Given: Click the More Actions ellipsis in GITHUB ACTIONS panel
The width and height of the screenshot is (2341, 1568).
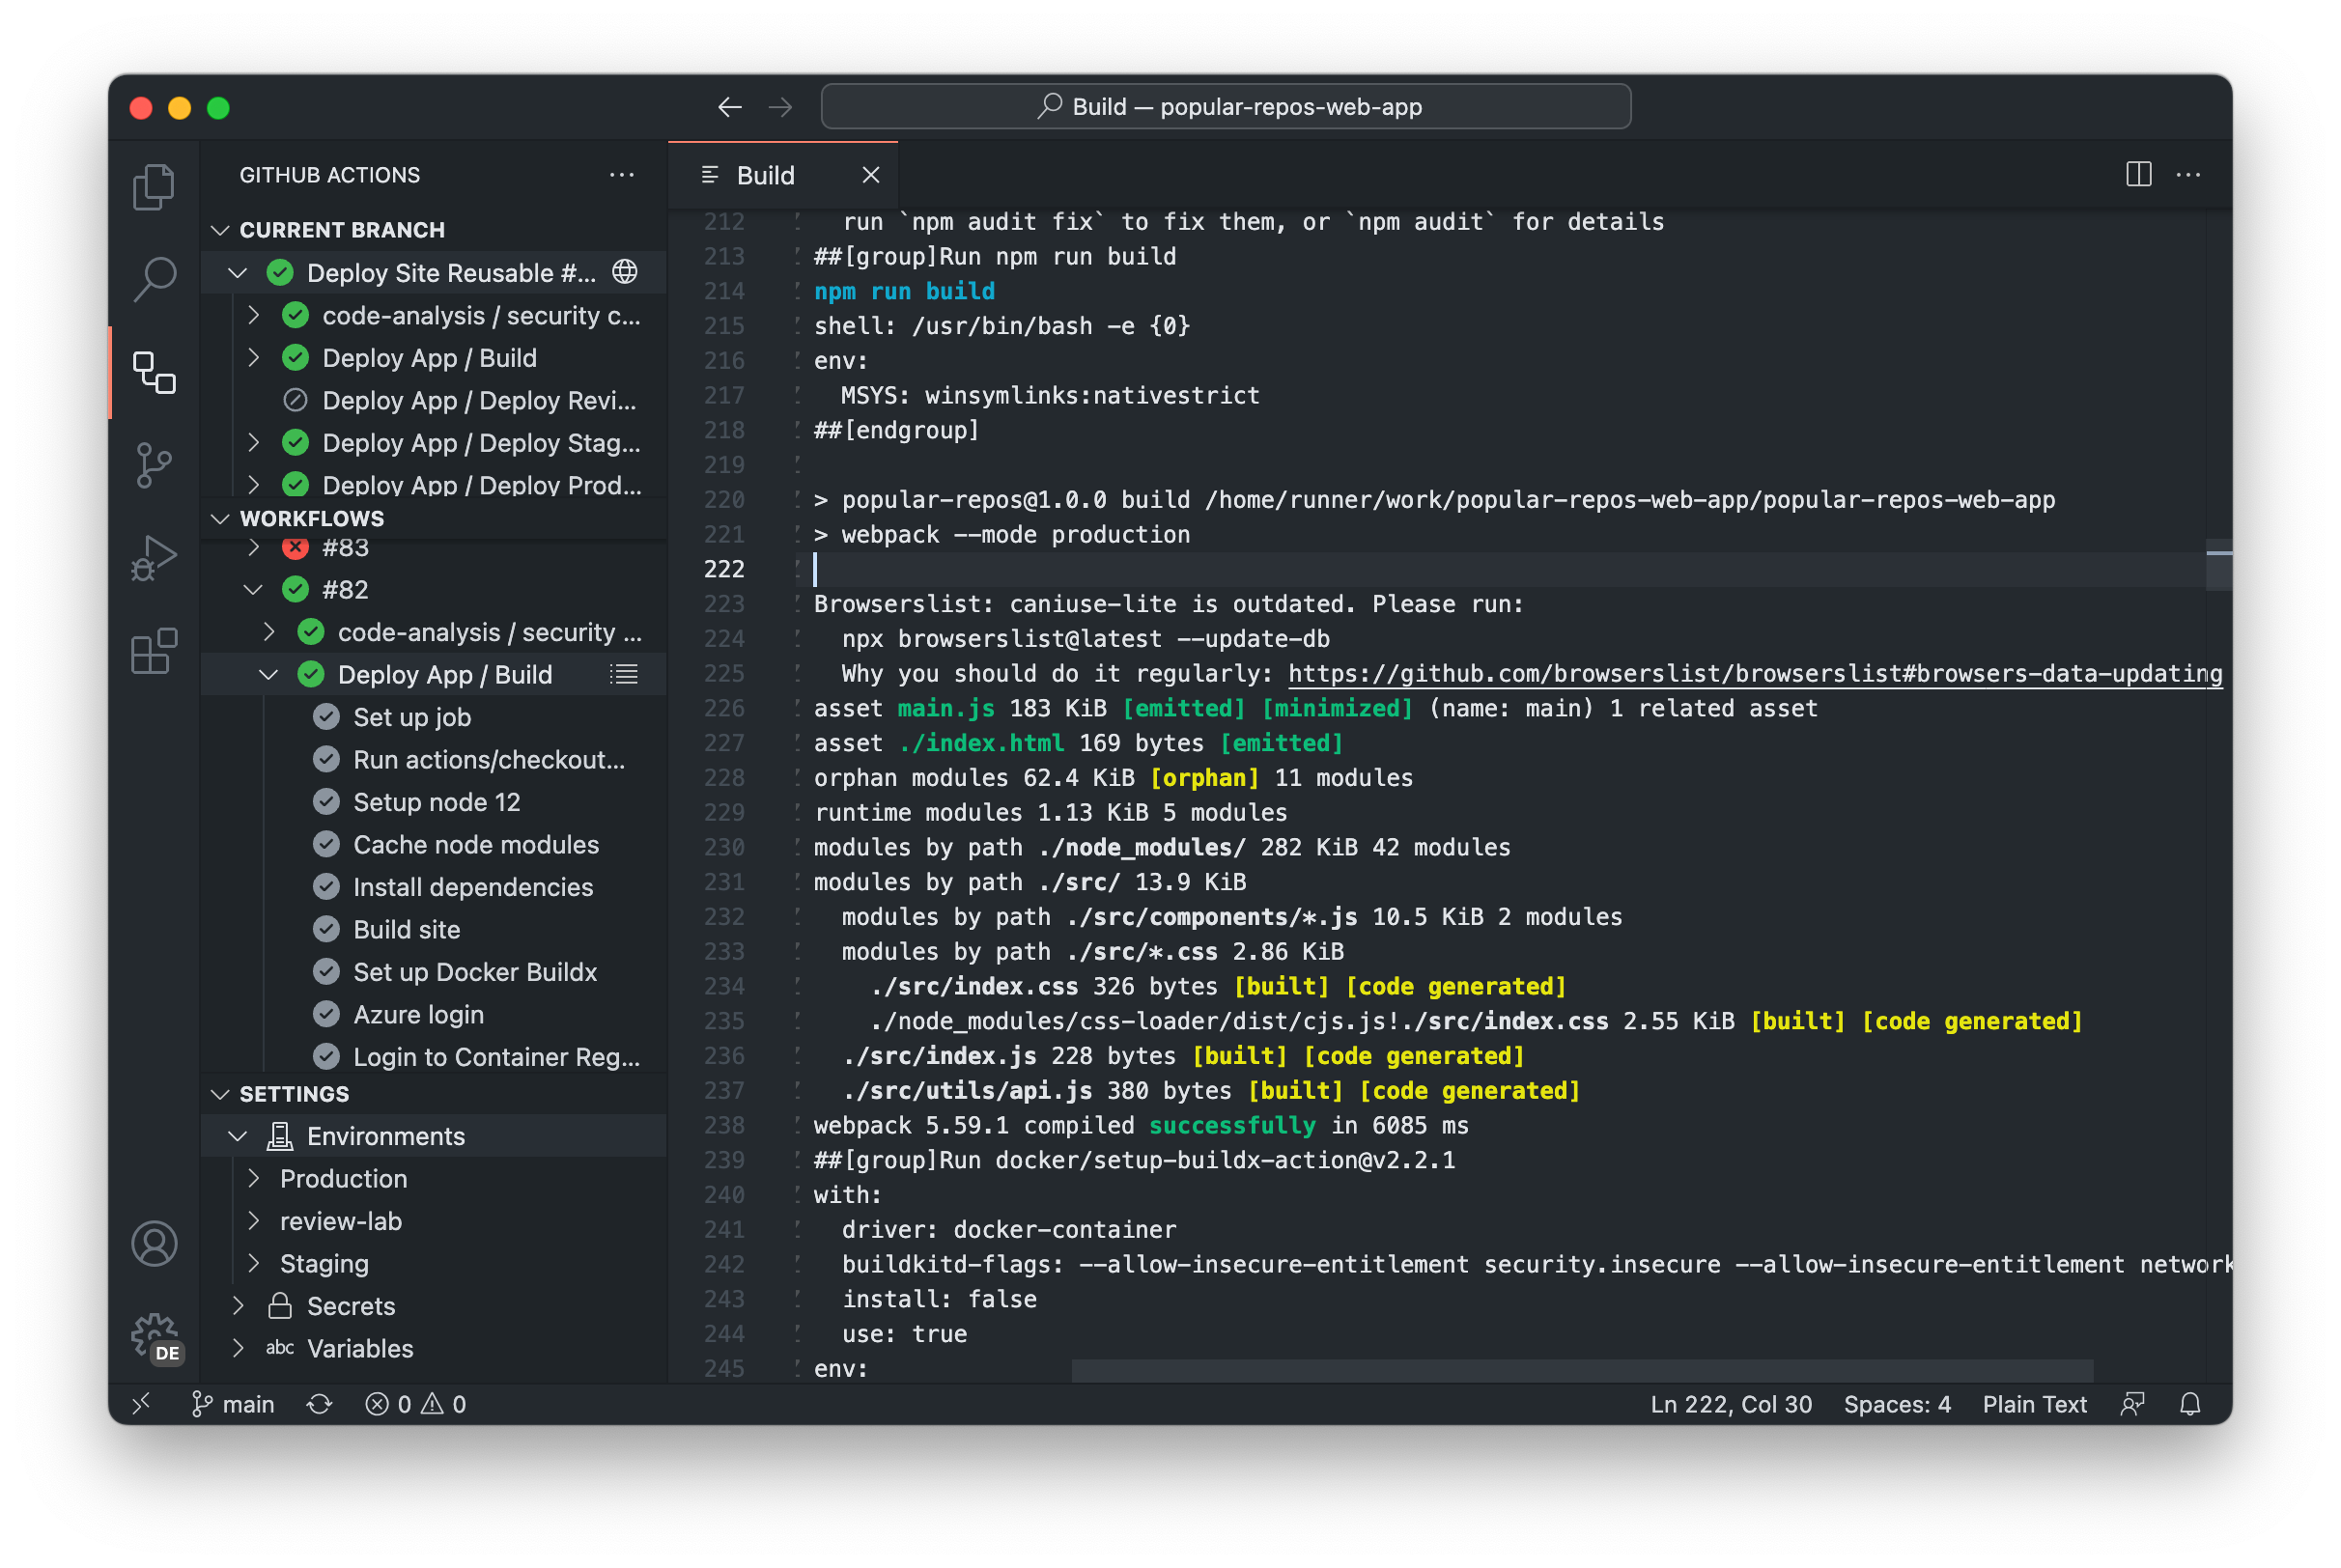Looking at the screenshot, I should (x=621, y=175).
